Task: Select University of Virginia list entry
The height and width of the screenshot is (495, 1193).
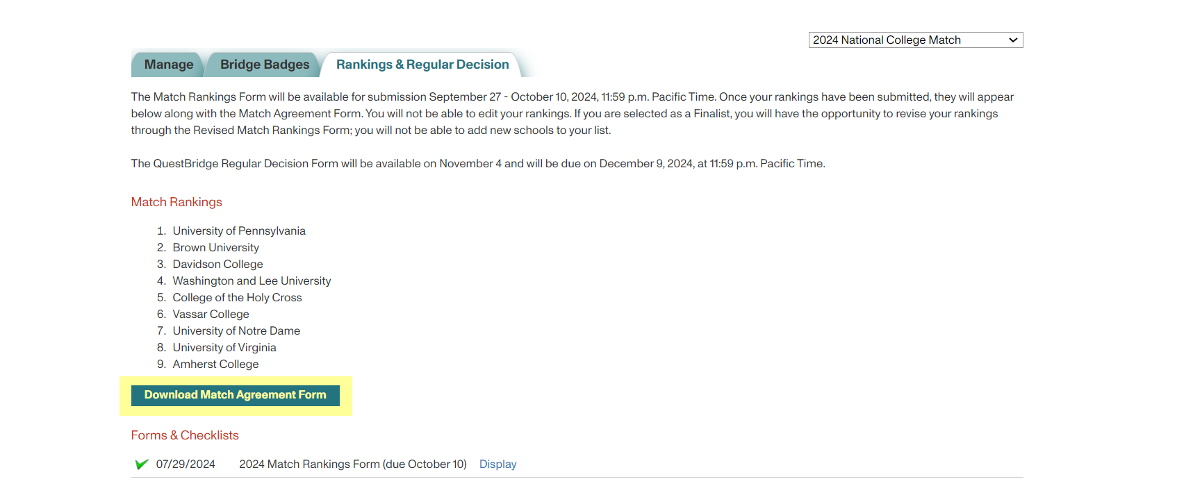Action: [224, 347]
